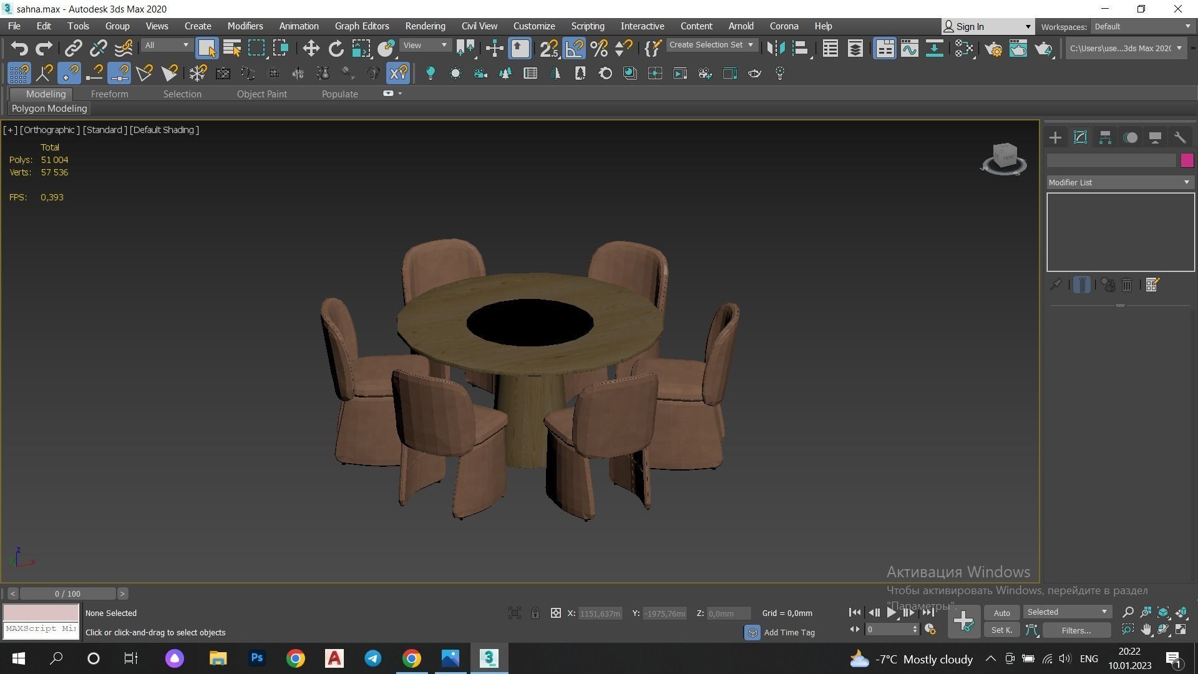This screenshot has width=1198, height=674.
Task: Toggle Window/Crossing selection mode
Action: click(x=281, y=48)
